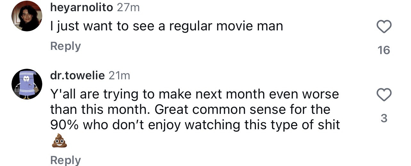Click the poop emoji in dr.towelie's comment
The width and height of the screenshot is (411, 166).
(59, 142)
